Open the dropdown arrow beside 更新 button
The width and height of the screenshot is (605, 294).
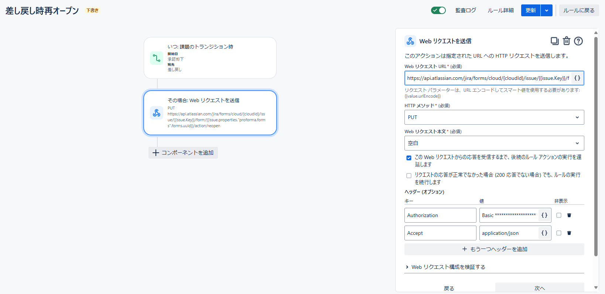pos(547,10)
